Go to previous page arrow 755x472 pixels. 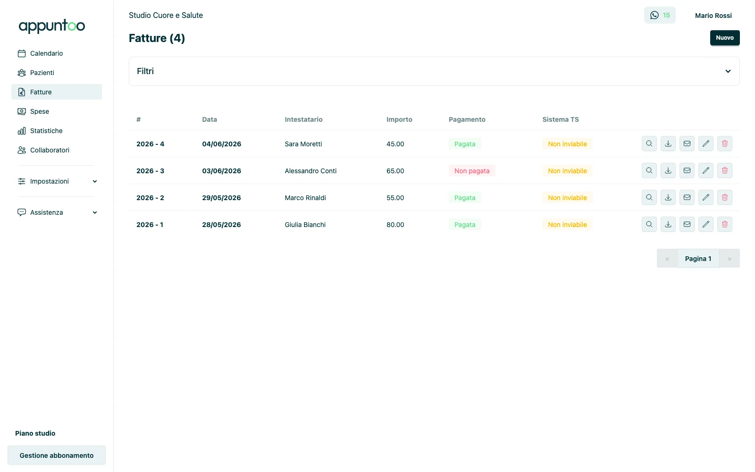[x=667, y=259]
